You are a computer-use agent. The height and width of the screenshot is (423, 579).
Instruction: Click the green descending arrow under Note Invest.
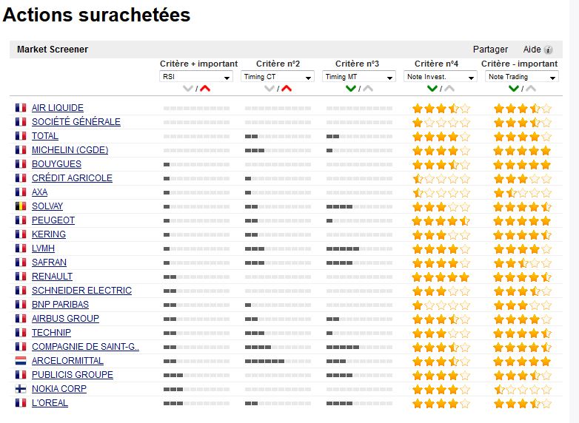click(x=433, y=89)
